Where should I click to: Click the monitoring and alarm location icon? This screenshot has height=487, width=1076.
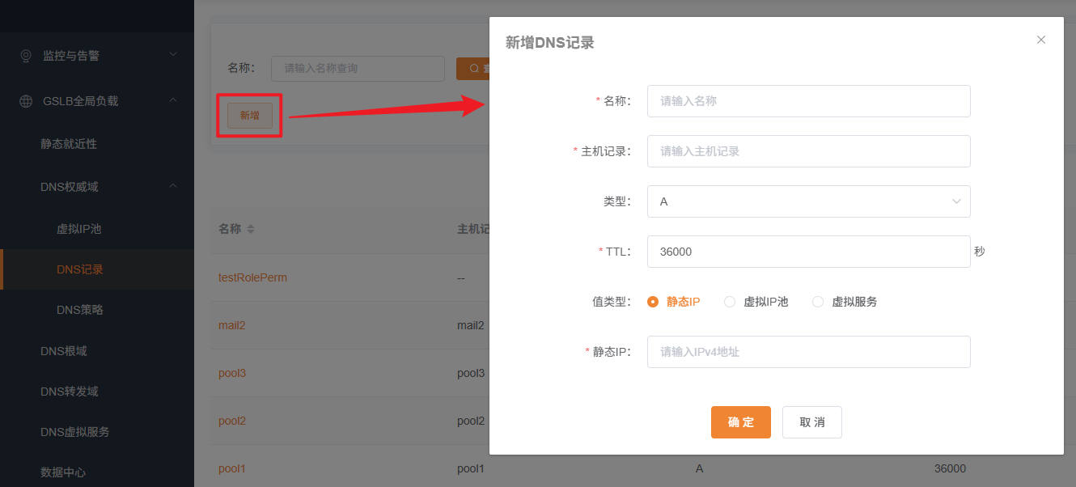coord(27,56)
